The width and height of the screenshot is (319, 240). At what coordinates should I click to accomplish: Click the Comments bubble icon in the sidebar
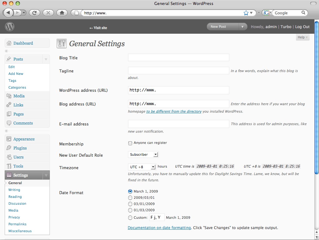pyautogui.click(x=9, y=123)
